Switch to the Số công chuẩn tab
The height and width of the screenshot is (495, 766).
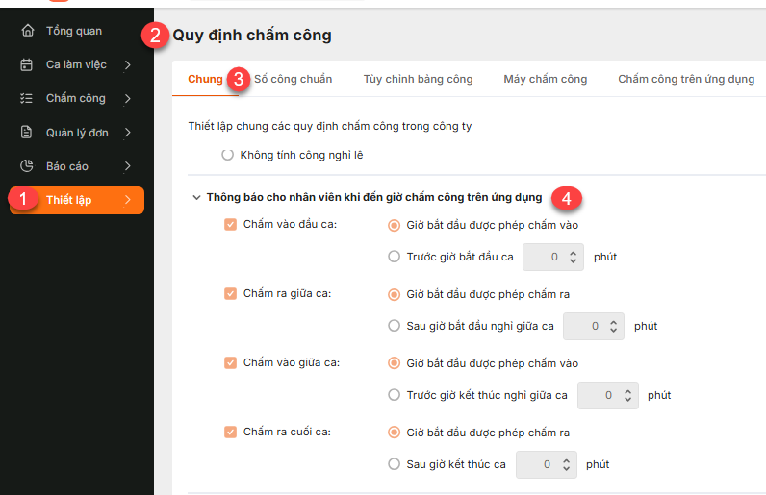point(294,79)
